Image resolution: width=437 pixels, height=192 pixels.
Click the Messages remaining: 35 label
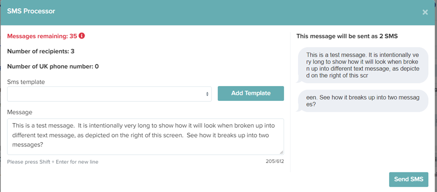tap(42, 36)
